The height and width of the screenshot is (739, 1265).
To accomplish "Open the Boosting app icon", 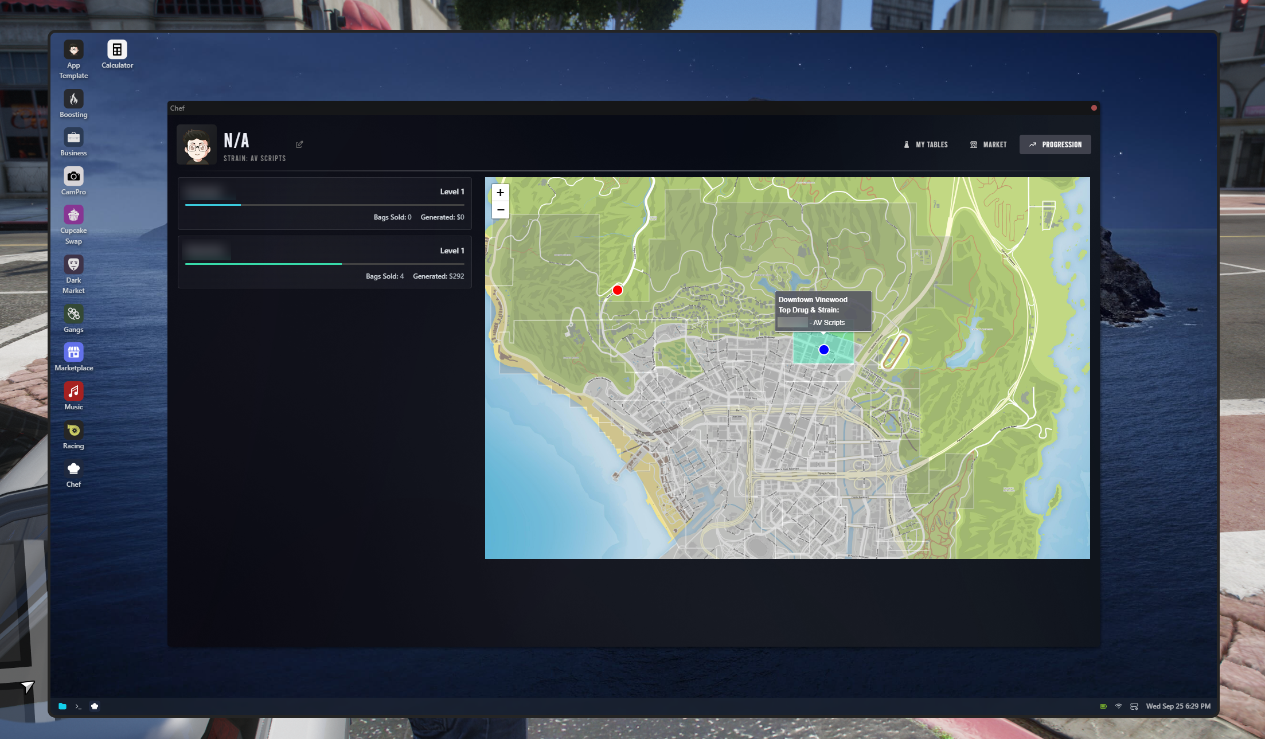I will 73,99.
